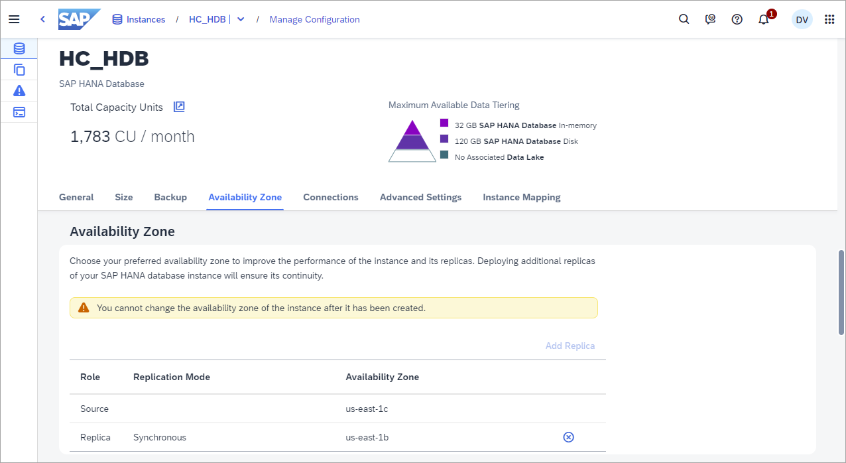
Task: Click the SAP logo
Action: coord(79,19)
